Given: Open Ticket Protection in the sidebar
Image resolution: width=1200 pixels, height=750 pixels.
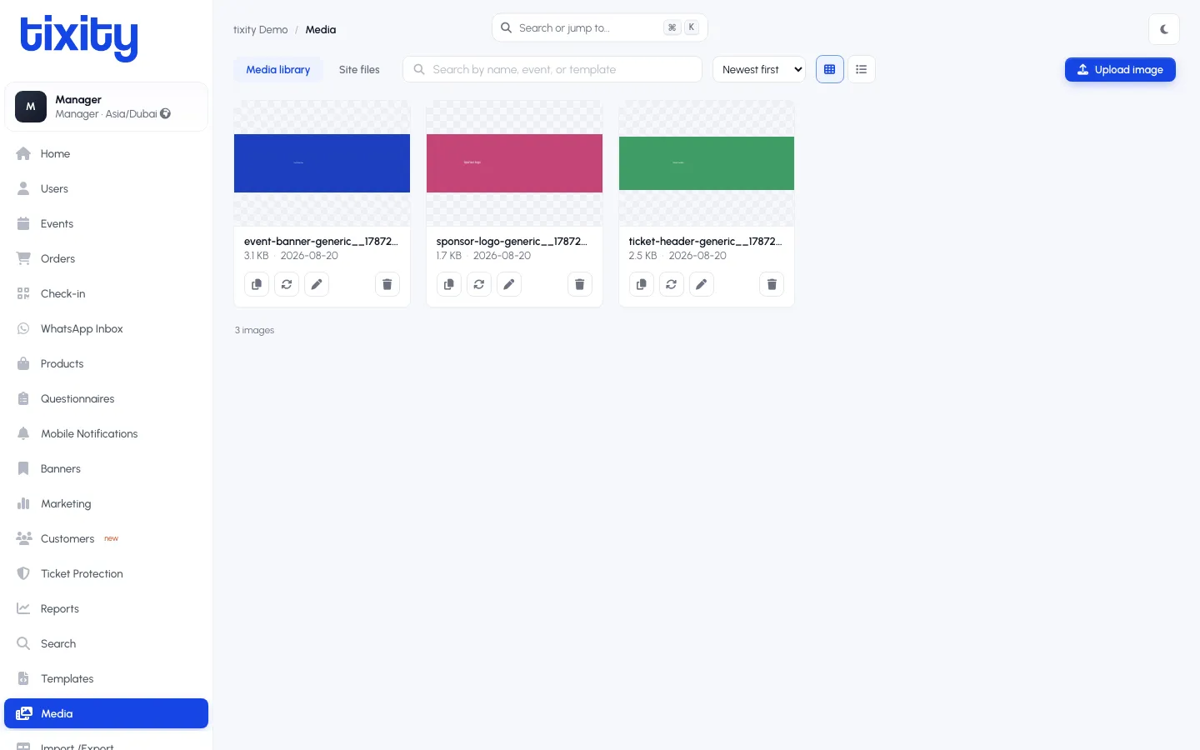Looking at the screenshot, I should point(106,573).
